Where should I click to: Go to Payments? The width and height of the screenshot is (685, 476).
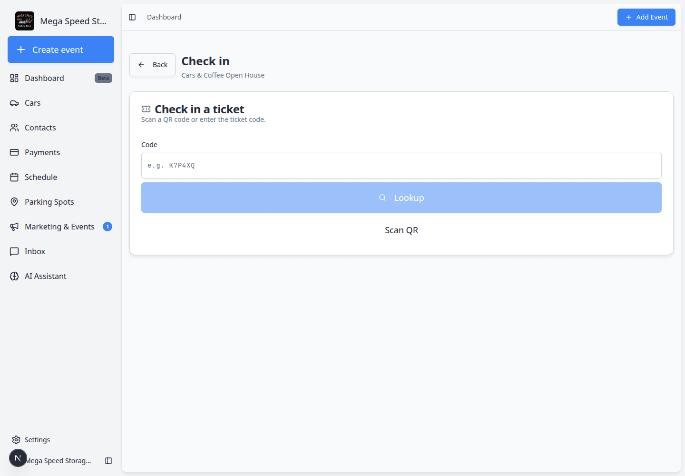tap(61, 152)
